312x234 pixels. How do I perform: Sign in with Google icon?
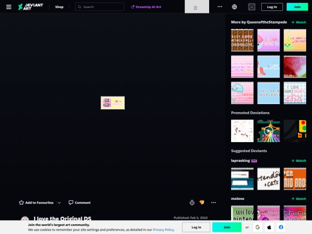coord(258,227)
